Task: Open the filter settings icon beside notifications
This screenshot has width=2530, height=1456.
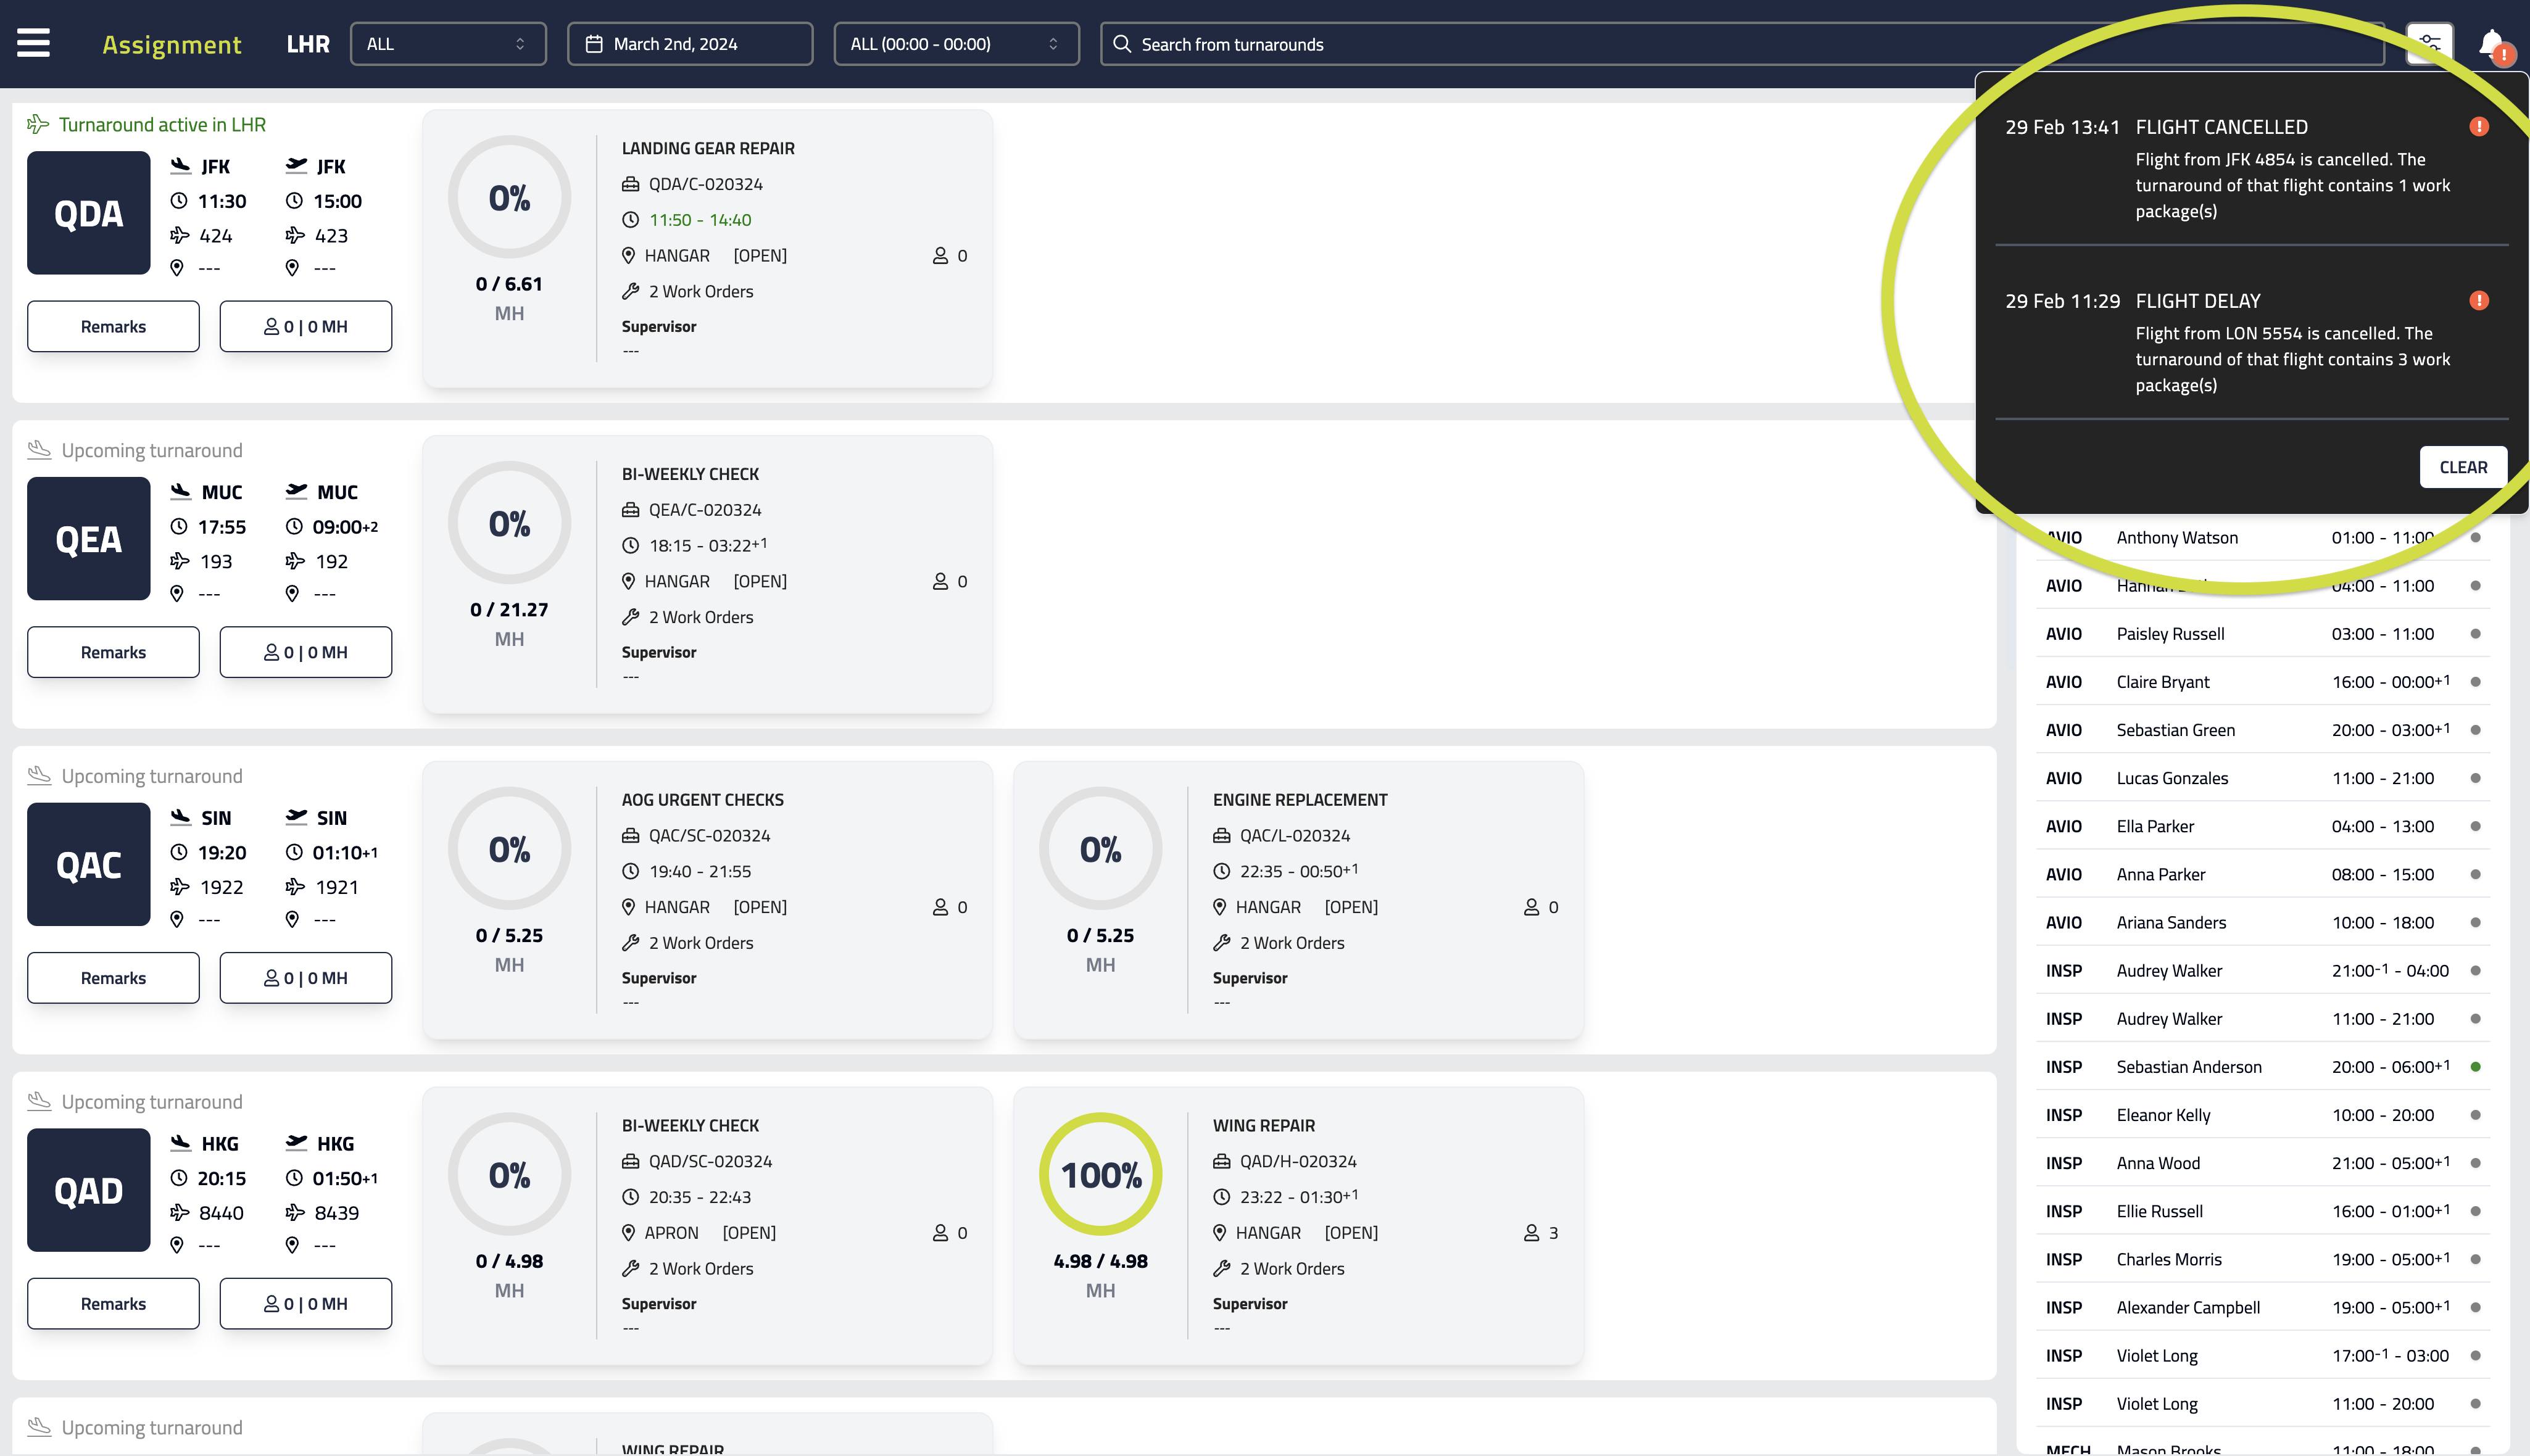Action: (2429, 43)
